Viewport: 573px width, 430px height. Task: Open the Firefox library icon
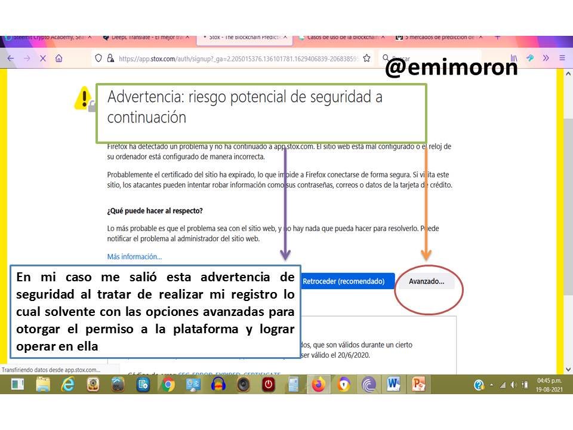tap(514, 58)
